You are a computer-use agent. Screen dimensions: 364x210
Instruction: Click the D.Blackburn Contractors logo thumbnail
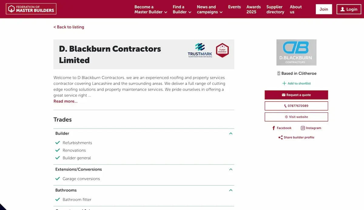coord(296,52)
